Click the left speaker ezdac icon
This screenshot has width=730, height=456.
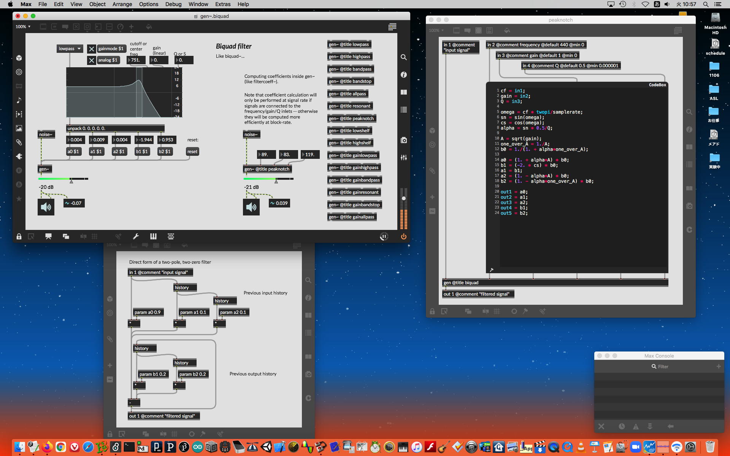(x=46, y=207)
